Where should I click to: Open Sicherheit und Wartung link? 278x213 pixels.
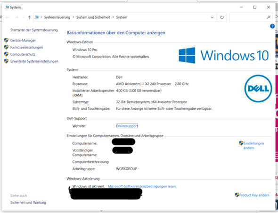[28, 203]
